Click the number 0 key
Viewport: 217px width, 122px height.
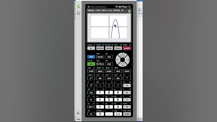pyautogui.click(x=100, y=114)
